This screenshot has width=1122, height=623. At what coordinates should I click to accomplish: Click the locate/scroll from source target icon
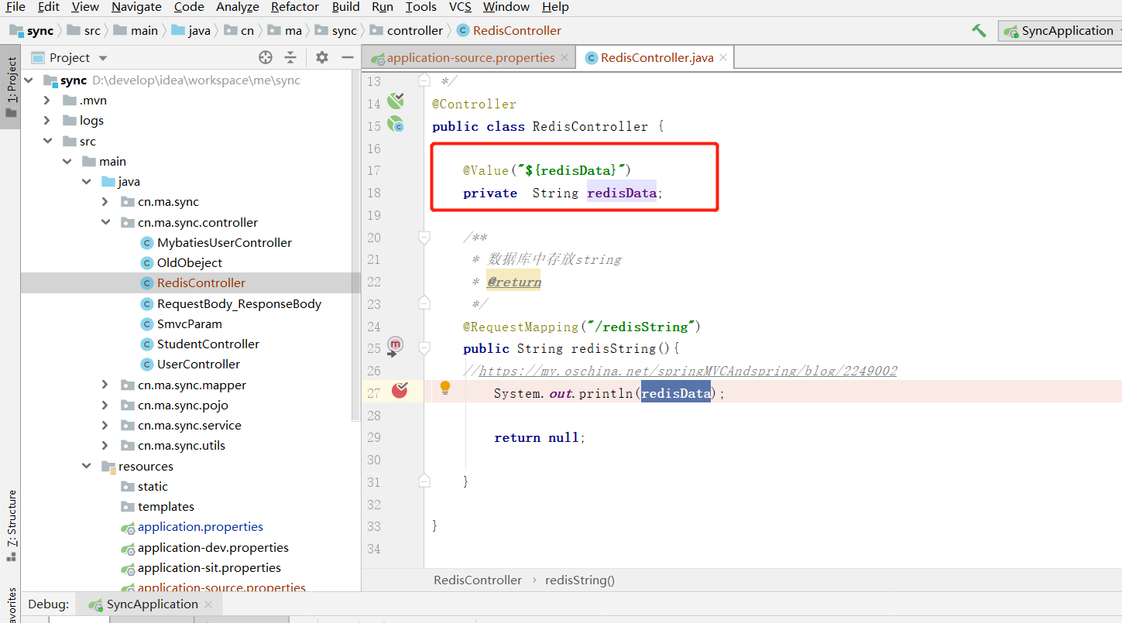[x=266, y=57]
